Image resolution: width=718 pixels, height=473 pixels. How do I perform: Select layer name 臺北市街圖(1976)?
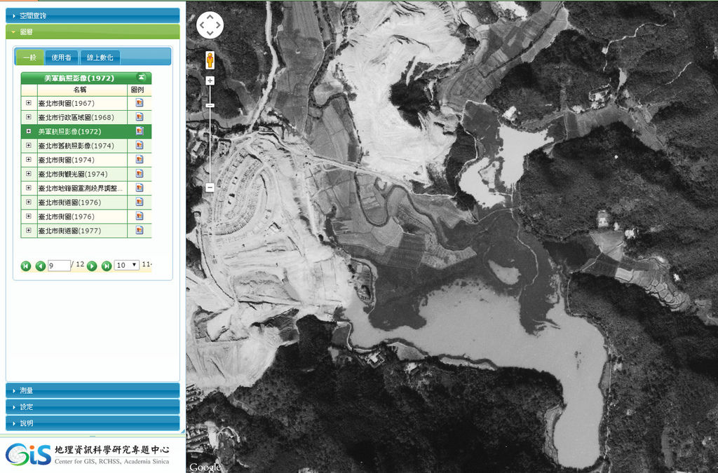66,217
